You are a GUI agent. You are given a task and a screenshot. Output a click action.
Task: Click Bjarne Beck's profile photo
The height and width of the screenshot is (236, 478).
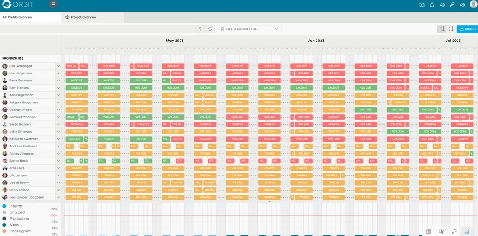pos(5,161)
